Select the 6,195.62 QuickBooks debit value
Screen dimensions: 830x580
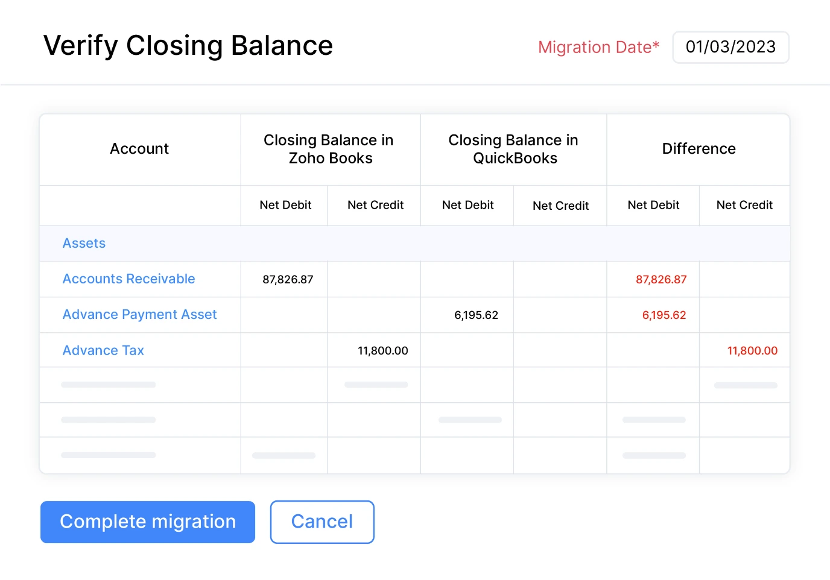[476, 315]
